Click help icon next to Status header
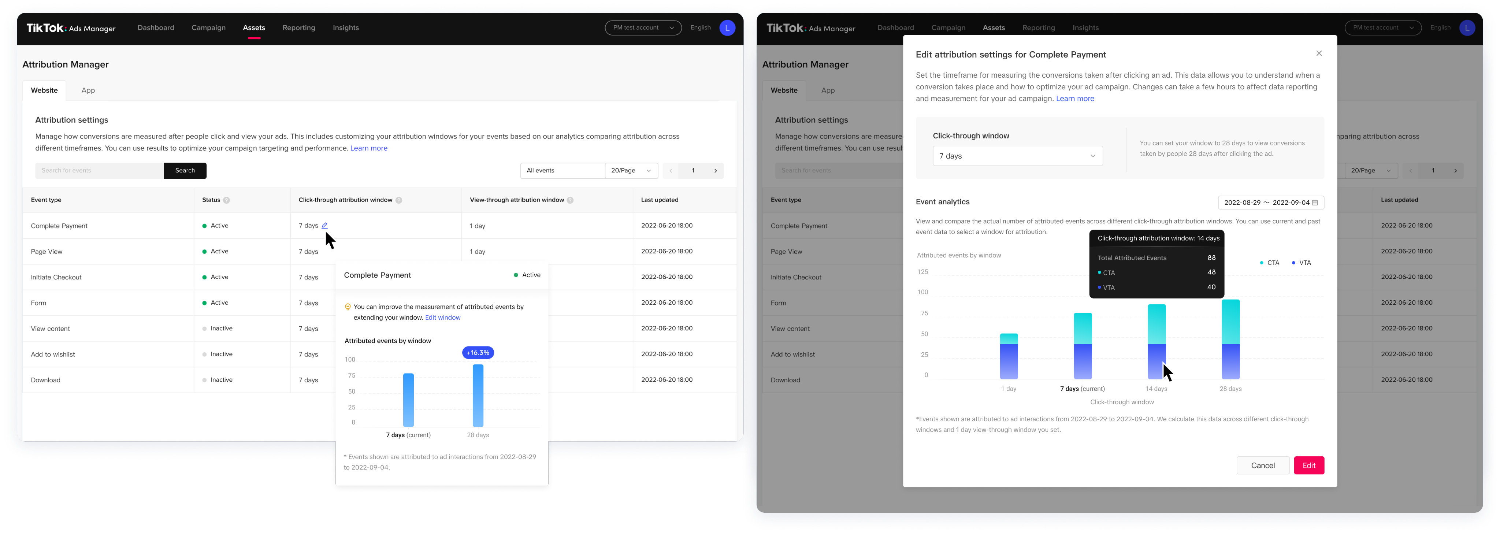 pyautogui.click(x=227, y=200)
